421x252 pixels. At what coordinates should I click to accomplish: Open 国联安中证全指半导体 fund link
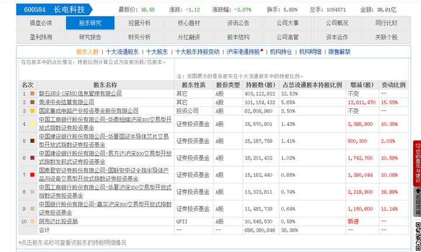tap(104, 174)
